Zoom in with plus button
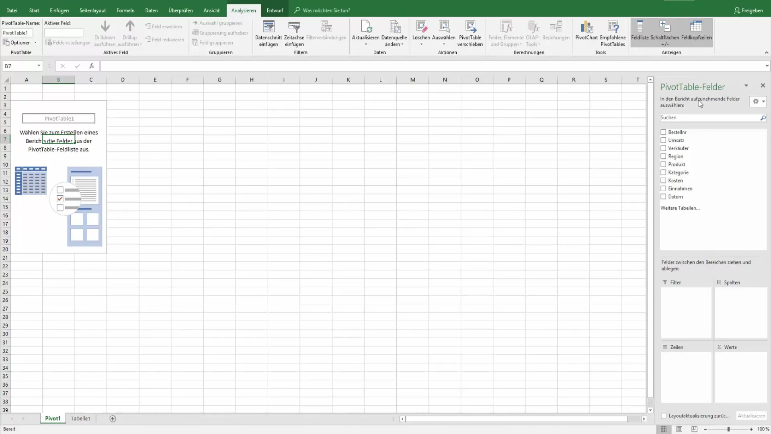Image resolution: width=771 pixels, height=434 pixels. point(751,429)
